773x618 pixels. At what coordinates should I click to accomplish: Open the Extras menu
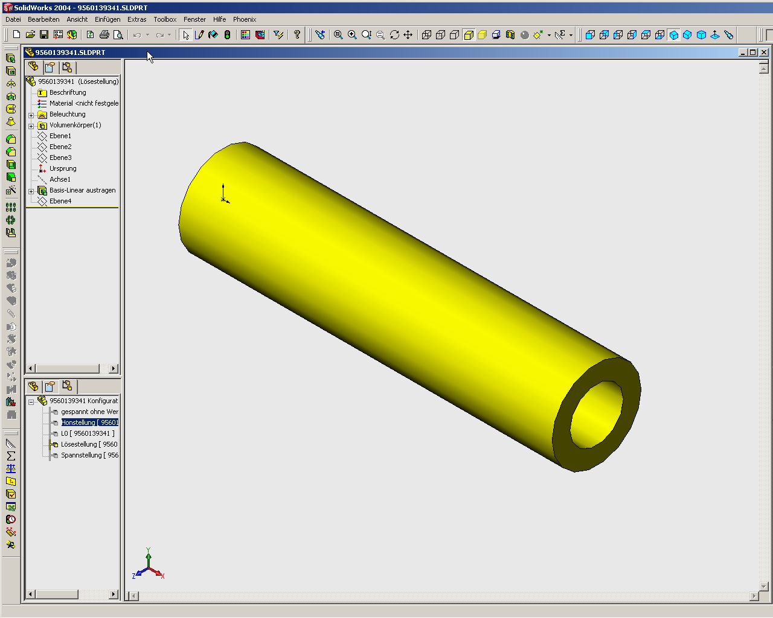137,19
